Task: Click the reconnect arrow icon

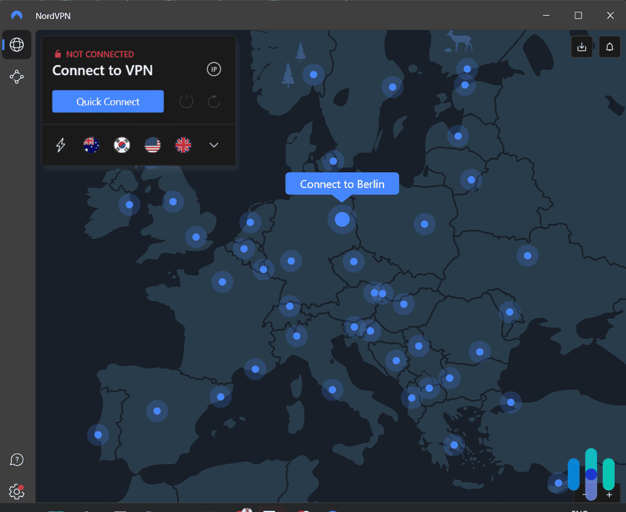Action: 213,101
